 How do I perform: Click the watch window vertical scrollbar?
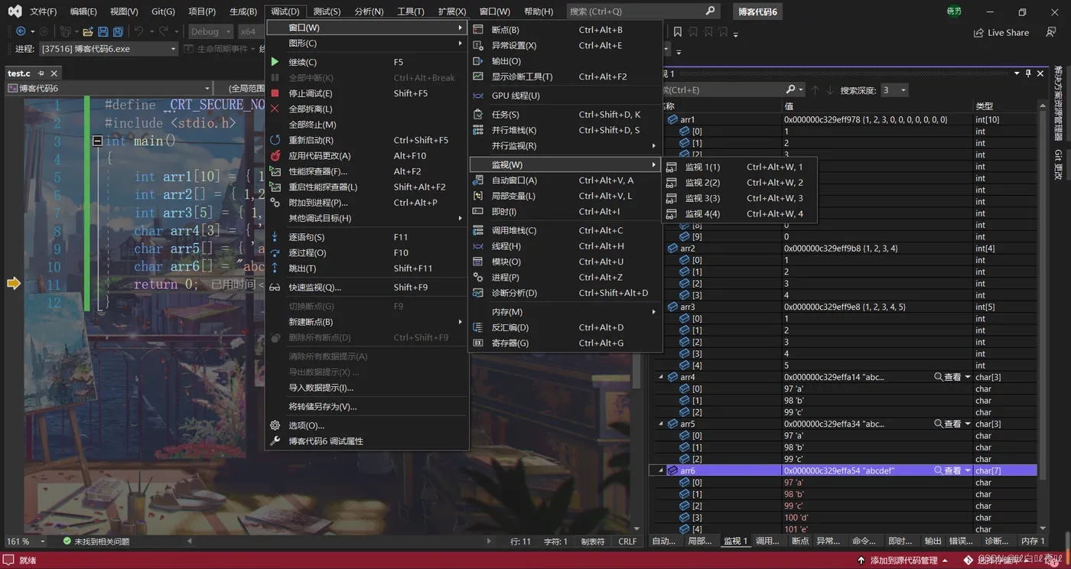pyautogui.click(x=1042, y=306)
